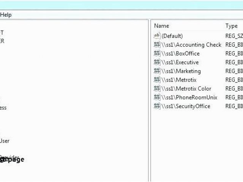The height and width of the screenshot is (182, 243).
Task: Select the PhoneRoomUnix binary value icon
Action: tap(157, 97)
